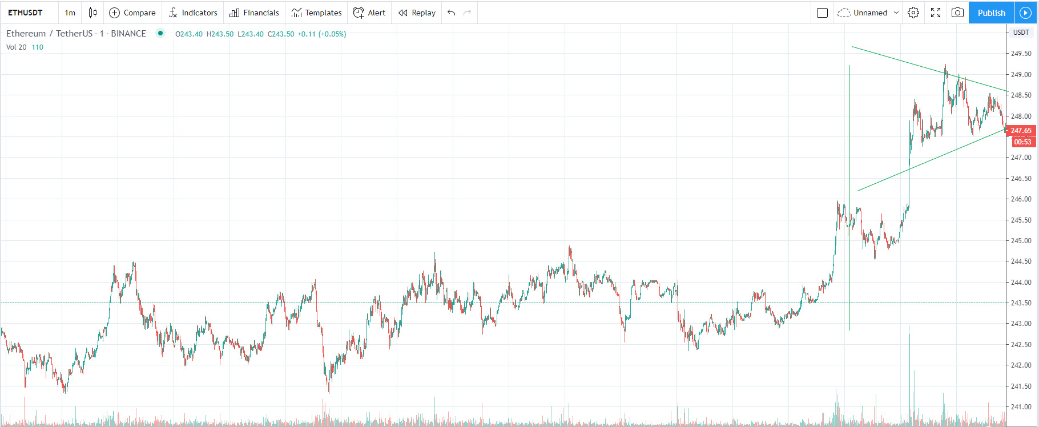This screenshot has height=427, width=1039.
Task: Click the Compare symbol button
Action: click(x=132, y=13)
